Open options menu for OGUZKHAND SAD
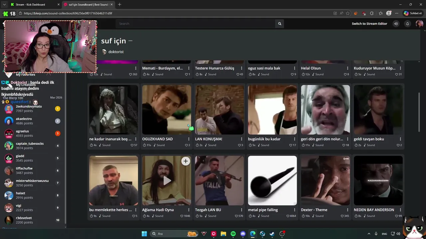The width and height of the screenshot is (426, 239). (189, 139)
